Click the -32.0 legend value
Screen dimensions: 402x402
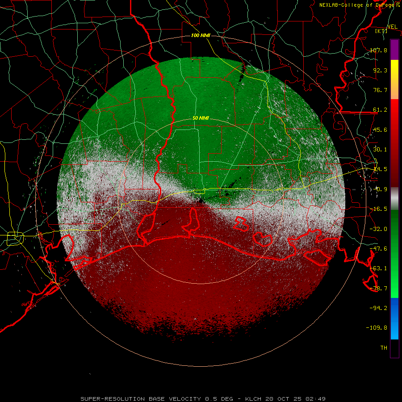[x=378, y=229]
